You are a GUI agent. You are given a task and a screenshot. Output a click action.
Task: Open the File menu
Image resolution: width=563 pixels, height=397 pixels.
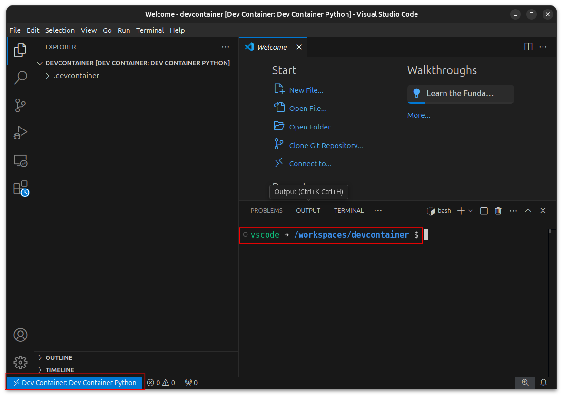coord(15,30)
